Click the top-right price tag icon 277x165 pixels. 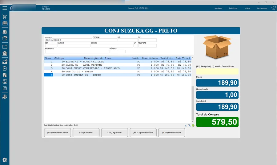pyautogui.click(x=274, y=8)
